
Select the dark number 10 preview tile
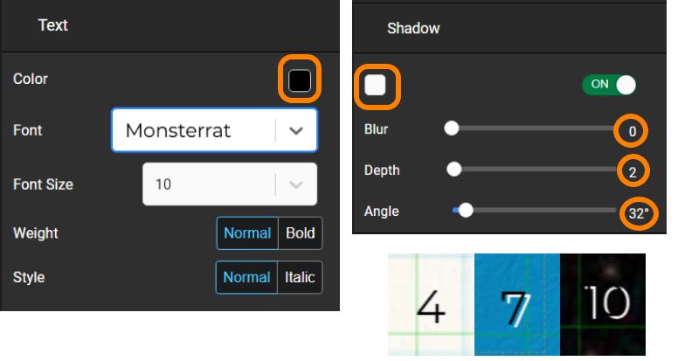click(x=603, y=304)
